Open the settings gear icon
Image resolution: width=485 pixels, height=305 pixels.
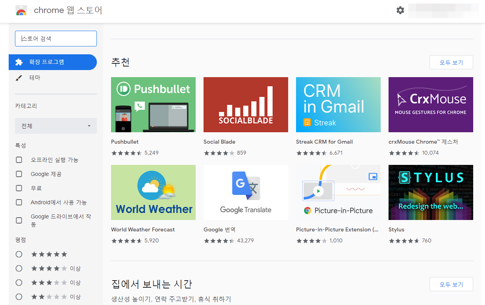[400, 11]
